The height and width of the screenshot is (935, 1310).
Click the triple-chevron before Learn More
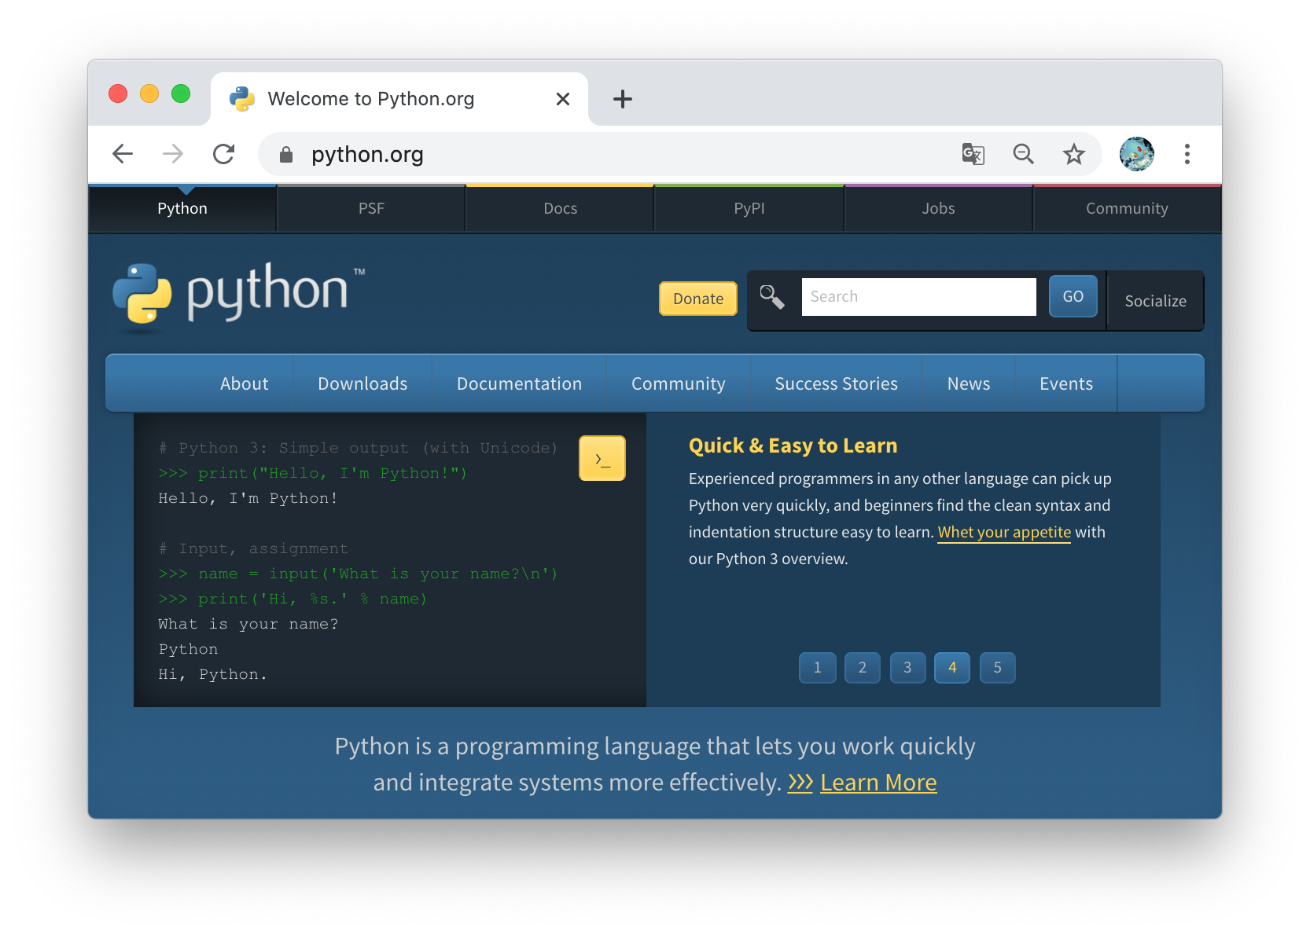coord(800,783)
